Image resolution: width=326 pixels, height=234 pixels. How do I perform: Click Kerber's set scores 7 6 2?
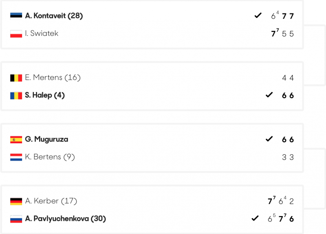(x=281, y=201)
